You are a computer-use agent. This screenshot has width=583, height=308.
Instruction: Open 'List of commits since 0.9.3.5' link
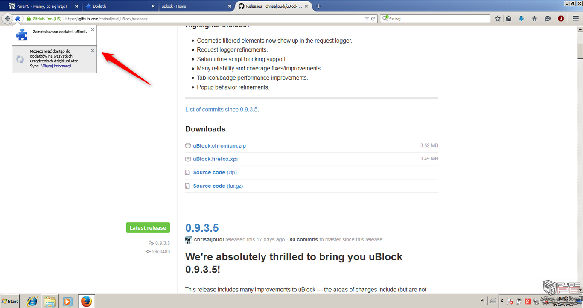click(221, 110)
